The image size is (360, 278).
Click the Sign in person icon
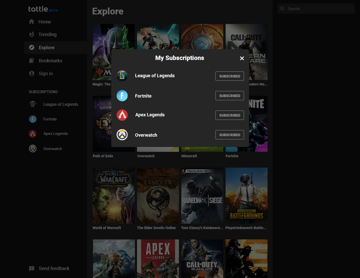point(32,73)
